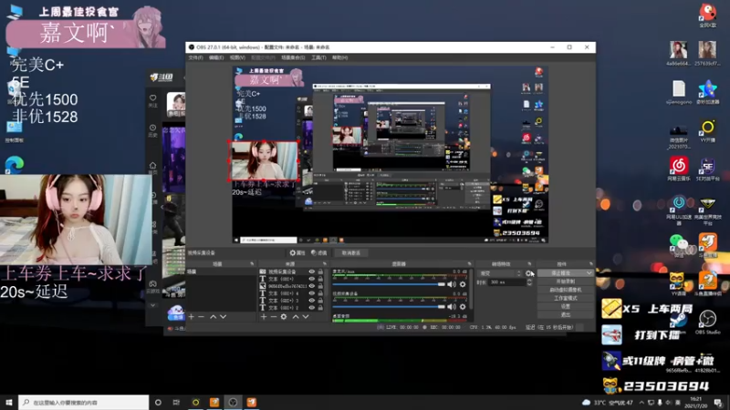Expand the arrow on the 停止推流 button
The width and height of the screenshot is (730, 410).
pyautogui.click(x=589, y=273)
